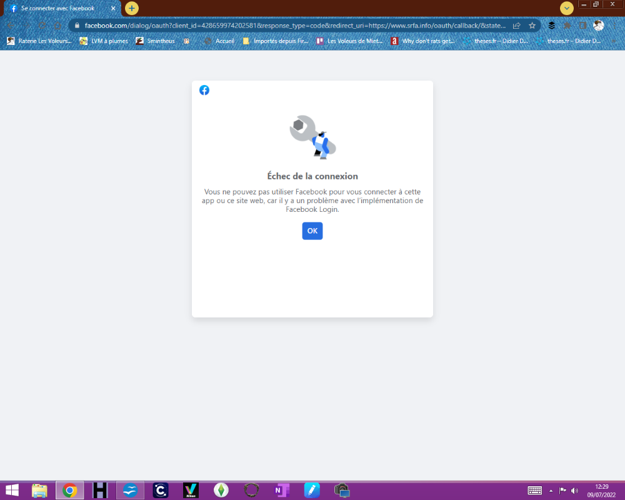
Task: Click the OK button in the dialog
Action: click(312, 231)
